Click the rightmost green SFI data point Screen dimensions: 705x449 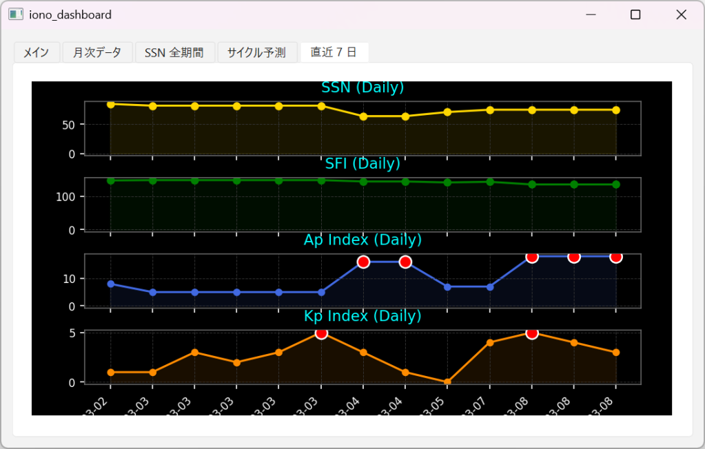pyautogui.click(x=615, y=185)
